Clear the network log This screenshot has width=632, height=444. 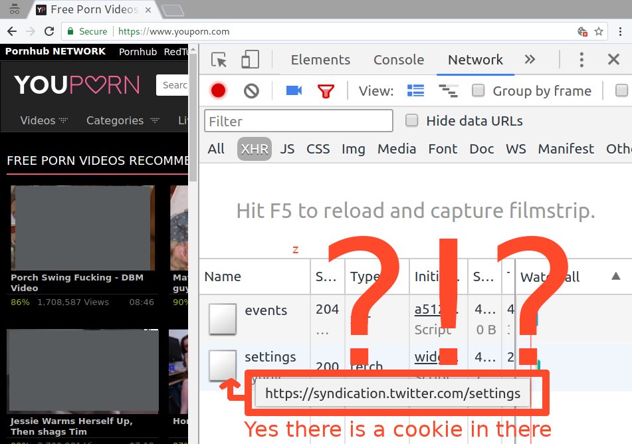pos(251,91)
